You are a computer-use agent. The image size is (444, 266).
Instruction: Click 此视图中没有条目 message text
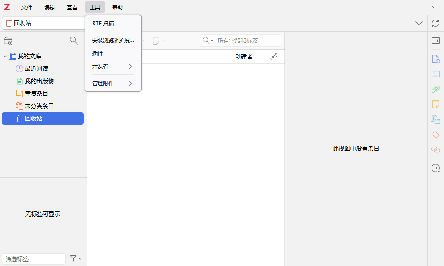(356, 148)
